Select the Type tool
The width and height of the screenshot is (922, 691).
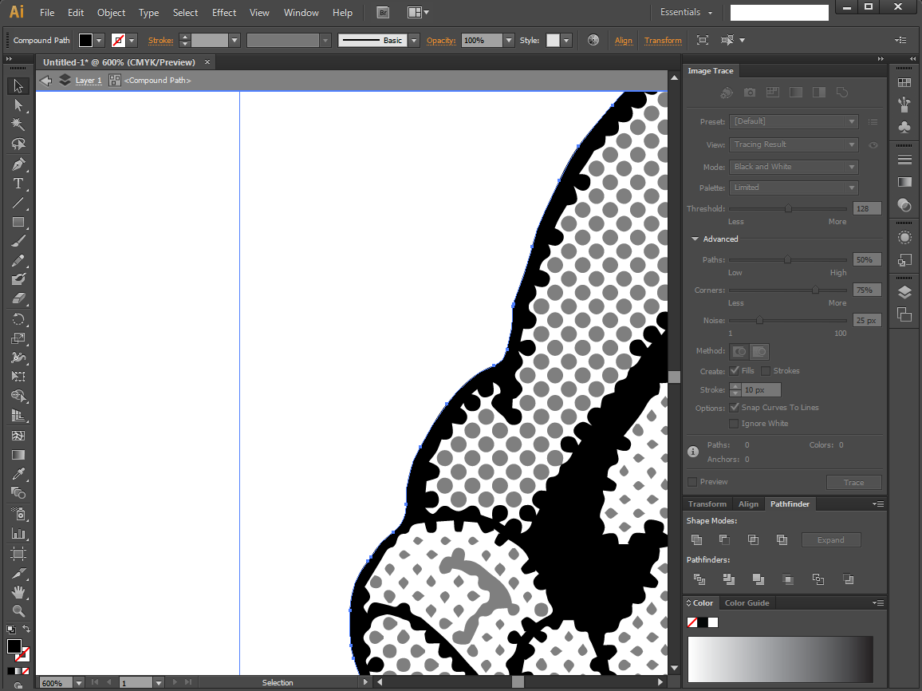(18, 184)
